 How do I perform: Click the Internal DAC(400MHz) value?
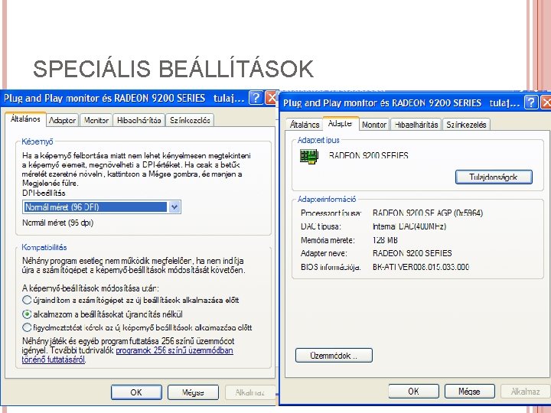pyautogui.click(x=409, y=226)
